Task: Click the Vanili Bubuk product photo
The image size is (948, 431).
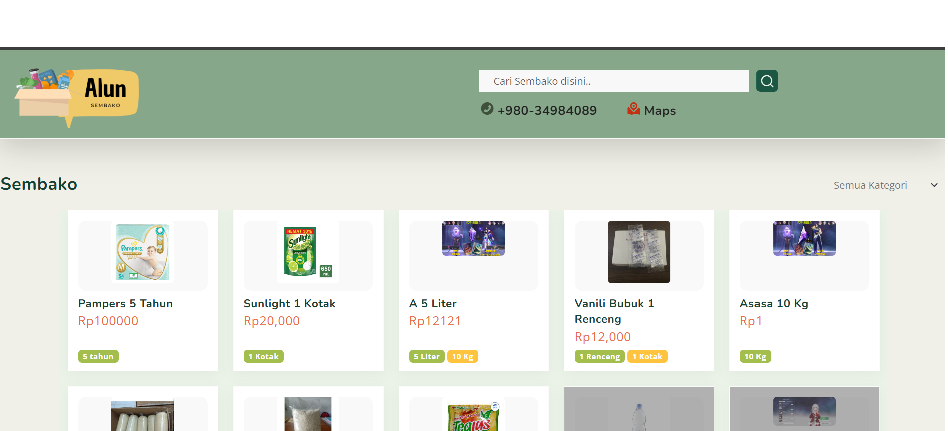Action: (639, 252)
